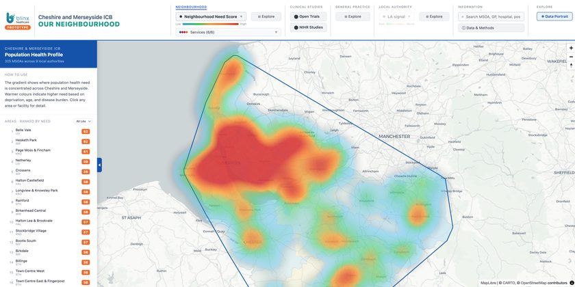Viewport: 575px width, 287px height.
Task: Open OpenStreetMap contributors link
Action: (543, 283)
